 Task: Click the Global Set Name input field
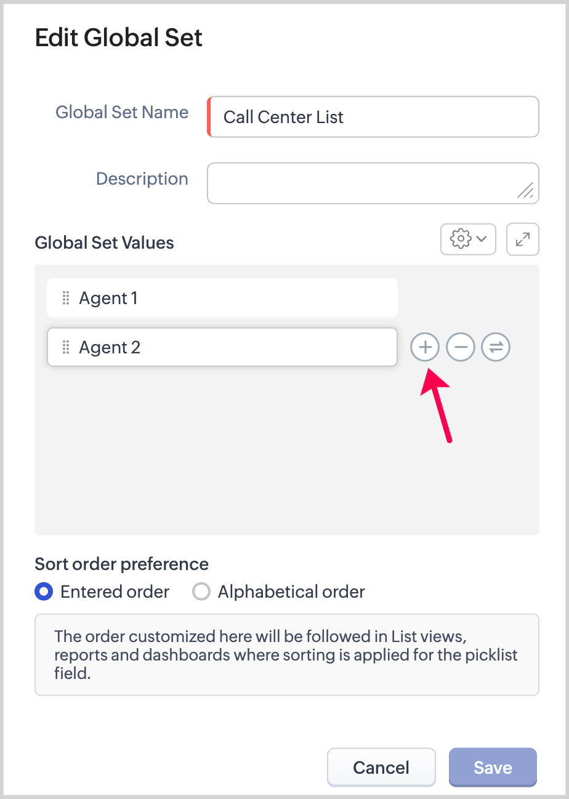[373, 117]
